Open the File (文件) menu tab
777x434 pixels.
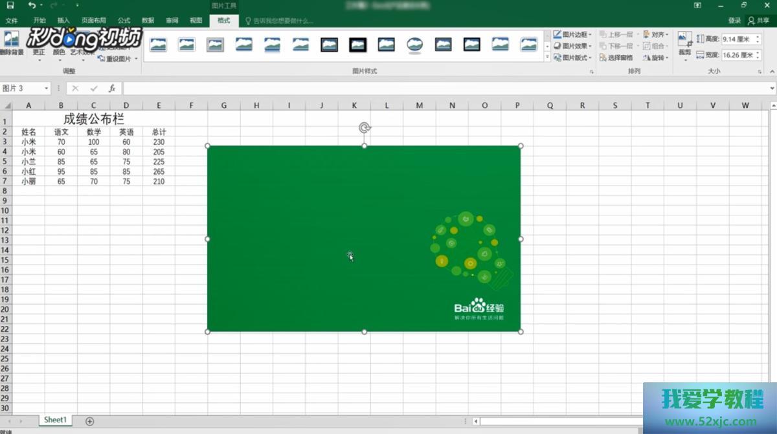pos(12,21)
